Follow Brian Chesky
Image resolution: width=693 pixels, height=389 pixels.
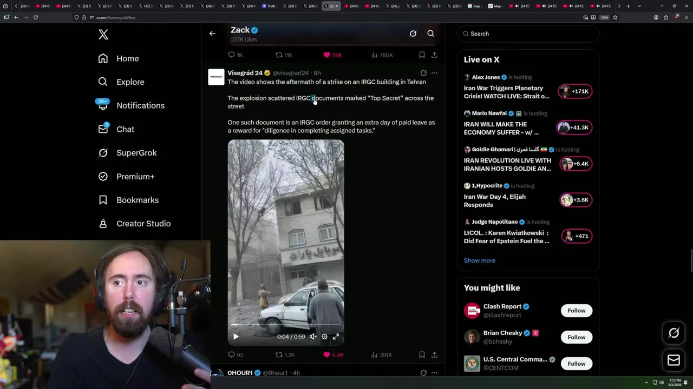pyautogui.click(x=576, y=337)
